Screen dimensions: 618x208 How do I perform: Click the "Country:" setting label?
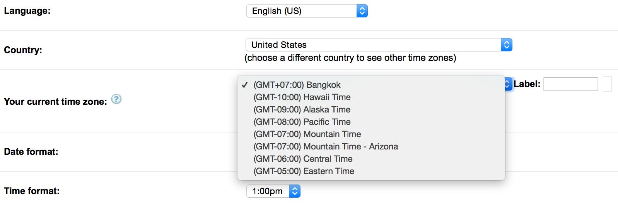23,50
